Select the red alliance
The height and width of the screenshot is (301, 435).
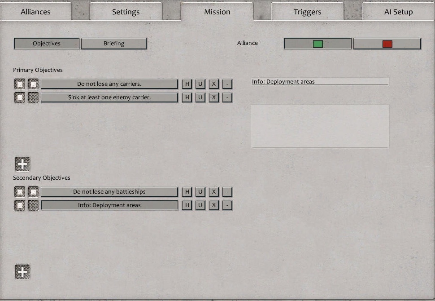(x=387, y=44)
